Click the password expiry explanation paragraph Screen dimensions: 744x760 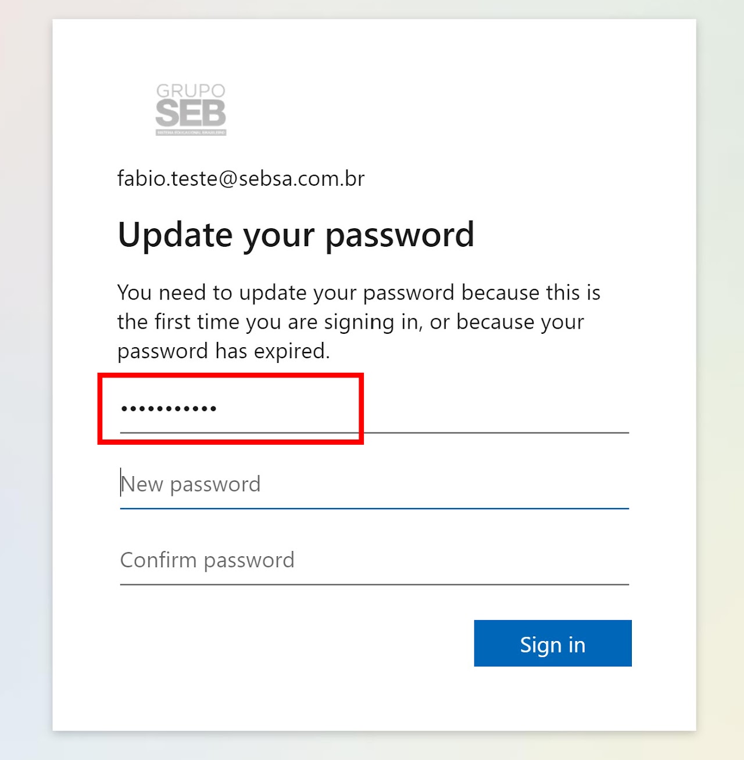click(x=359, y=322)
